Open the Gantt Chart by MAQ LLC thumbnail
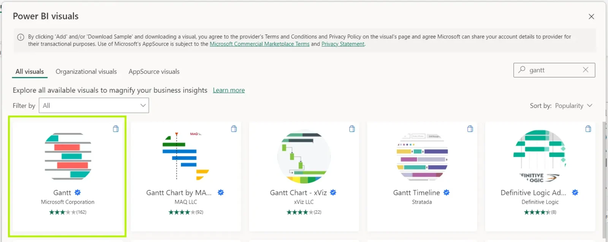 186,157
